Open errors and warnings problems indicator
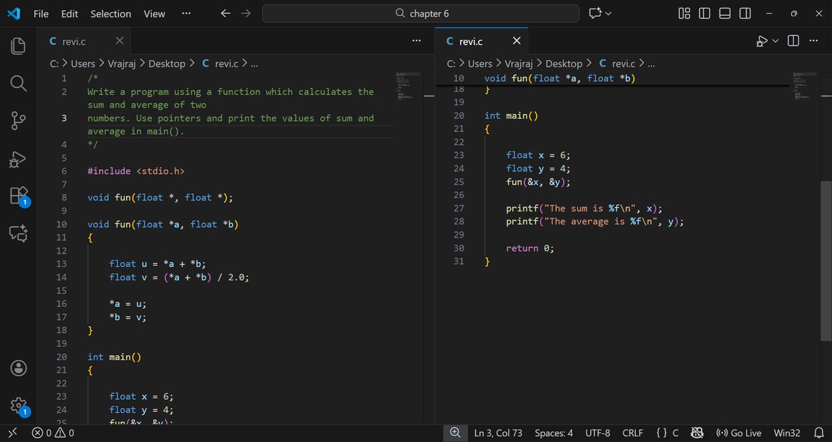The height and width of the screenshot is (442, 832). point(53,433)
